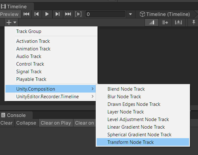The width and height of the screenshot is (198, 155).
Task: Add an Activation Track
Action: point(51,41)
